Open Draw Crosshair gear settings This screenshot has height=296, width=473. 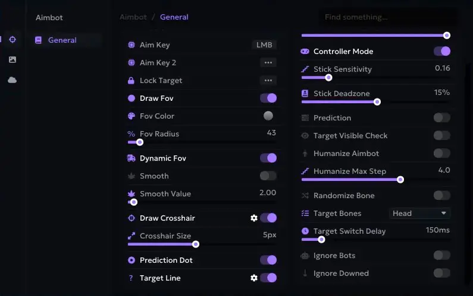[254, 218]
